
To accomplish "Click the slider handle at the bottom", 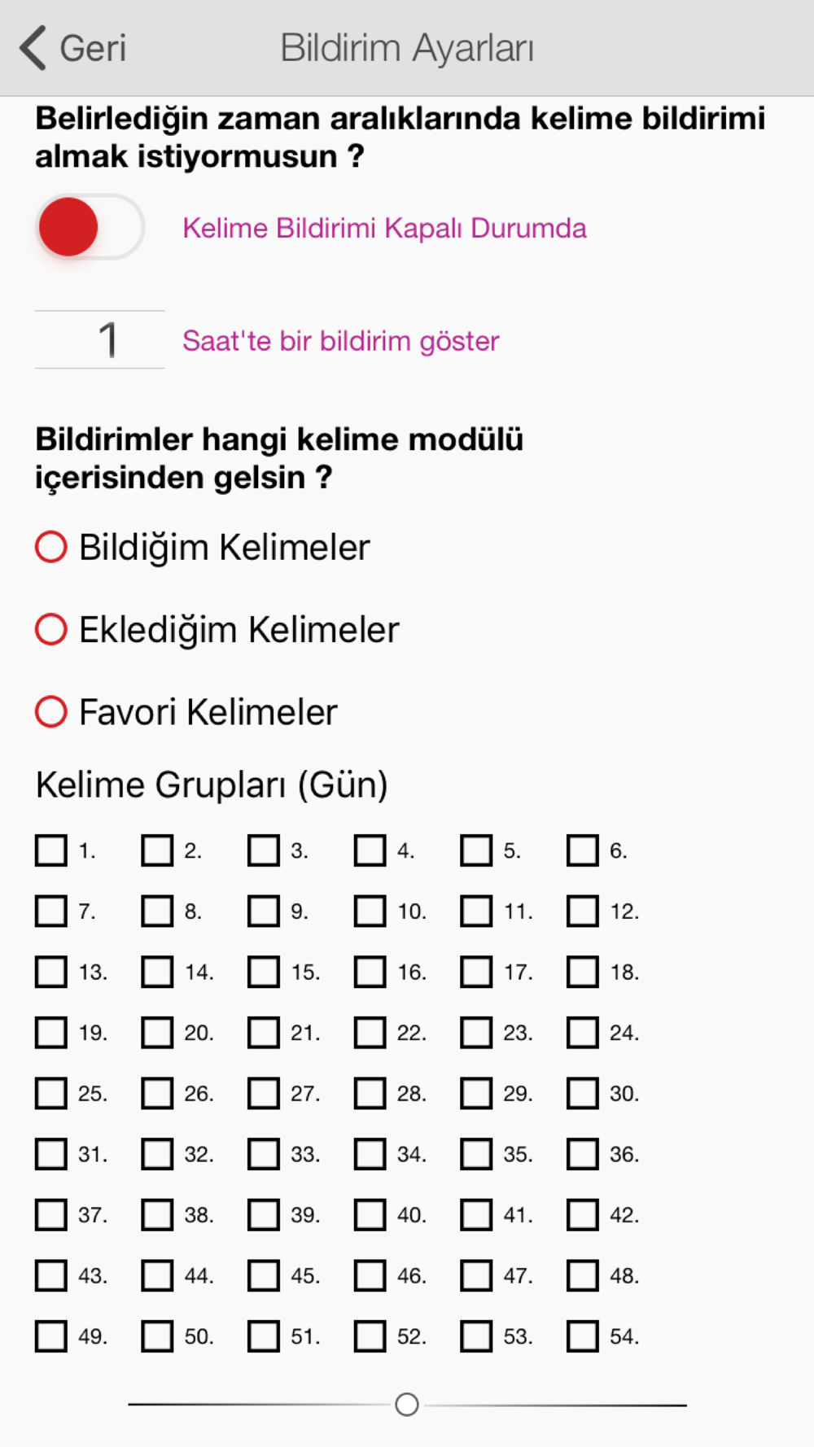I will pos(407,1405).
